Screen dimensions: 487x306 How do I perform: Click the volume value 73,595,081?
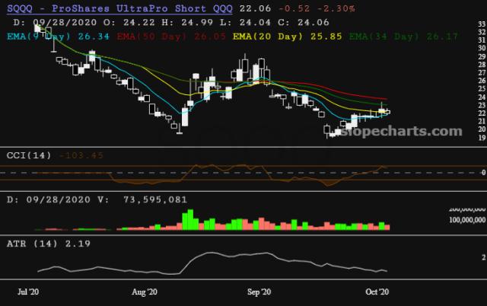pos(154,199)
